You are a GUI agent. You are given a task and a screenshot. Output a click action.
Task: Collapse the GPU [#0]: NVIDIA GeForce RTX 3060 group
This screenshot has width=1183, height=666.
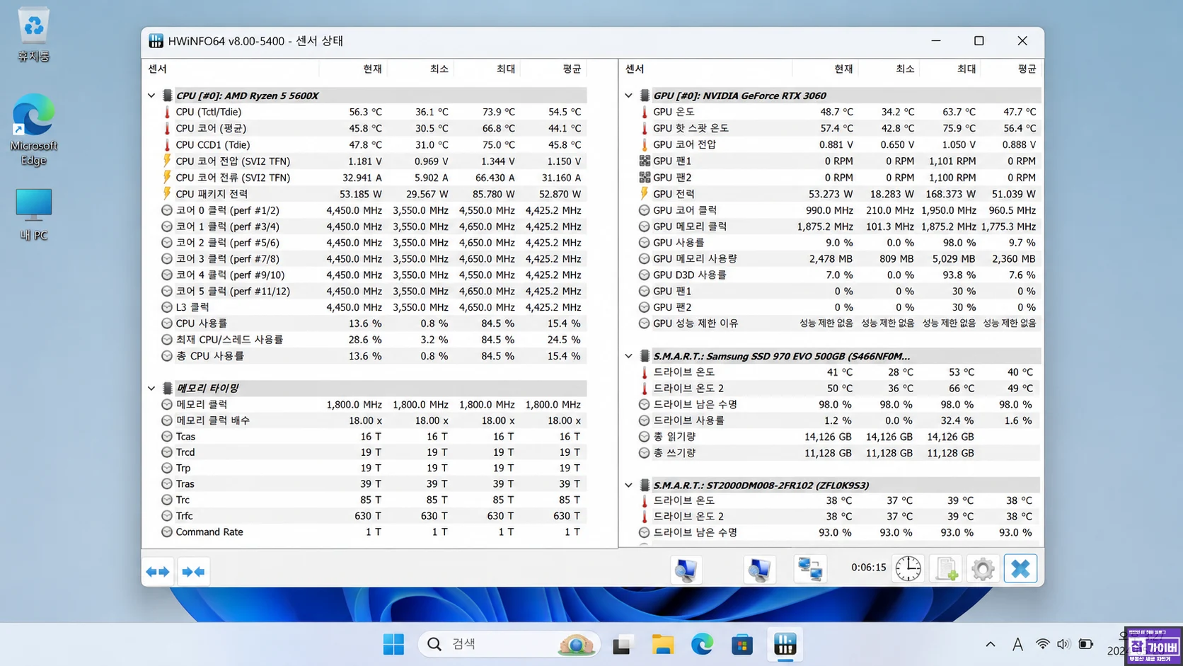pos(629,96)
